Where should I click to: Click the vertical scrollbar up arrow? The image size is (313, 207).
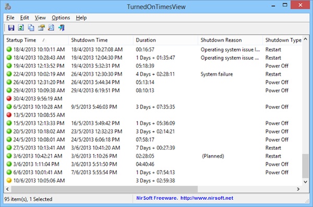[x=305, y=39]
